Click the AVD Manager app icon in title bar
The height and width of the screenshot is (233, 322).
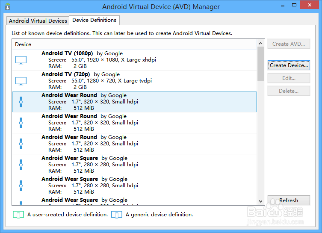click(x=8, y=6)
